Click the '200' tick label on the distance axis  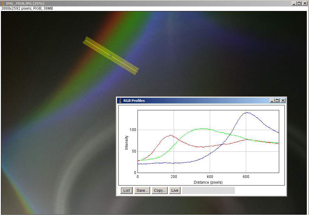pyautogui.click(x=174, y=177)
